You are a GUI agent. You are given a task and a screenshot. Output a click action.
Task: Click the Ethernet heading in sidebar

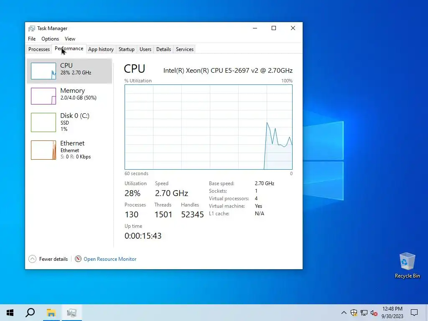(72, 143)
